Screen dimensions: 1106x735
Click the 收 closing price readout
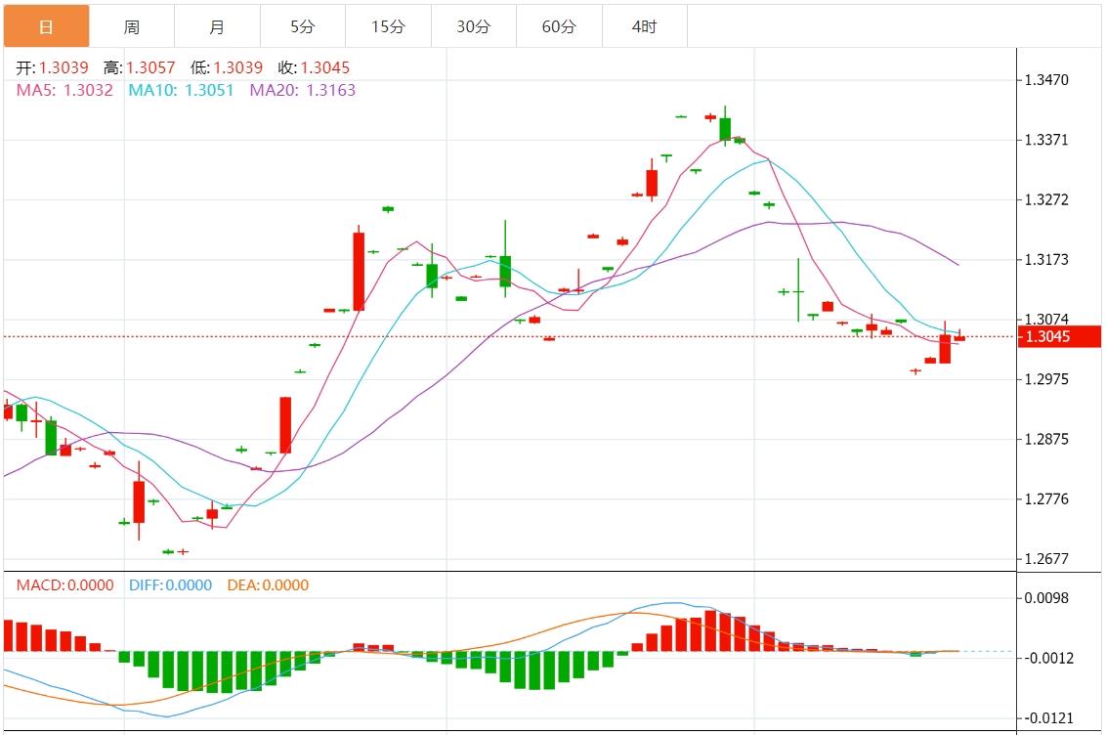tap(314, 67)
